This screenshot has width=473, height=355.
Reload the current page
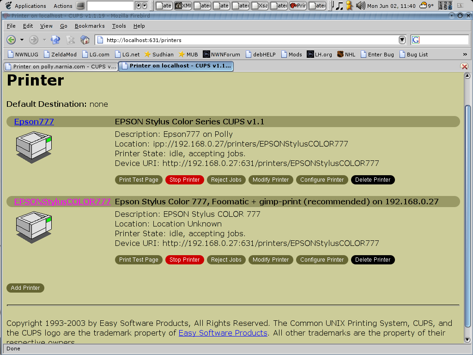click(x=55, y=40)
